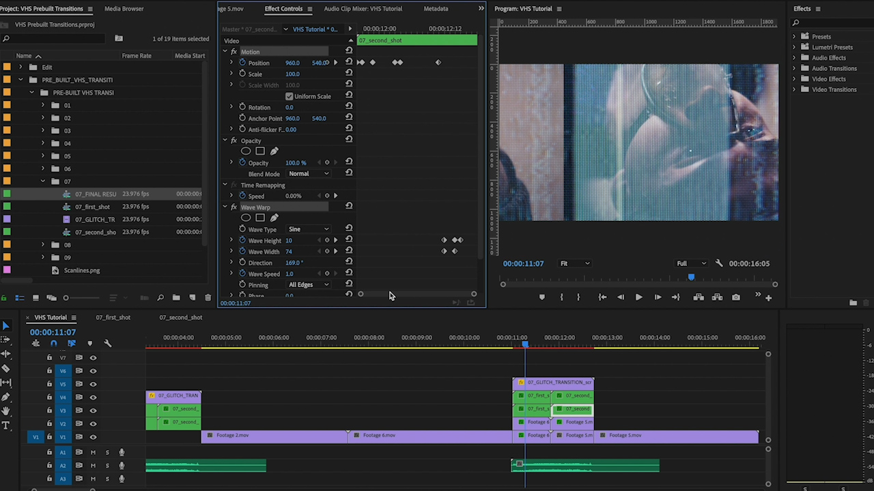Expand the Video Transitions folder

[x=794, y=89]
